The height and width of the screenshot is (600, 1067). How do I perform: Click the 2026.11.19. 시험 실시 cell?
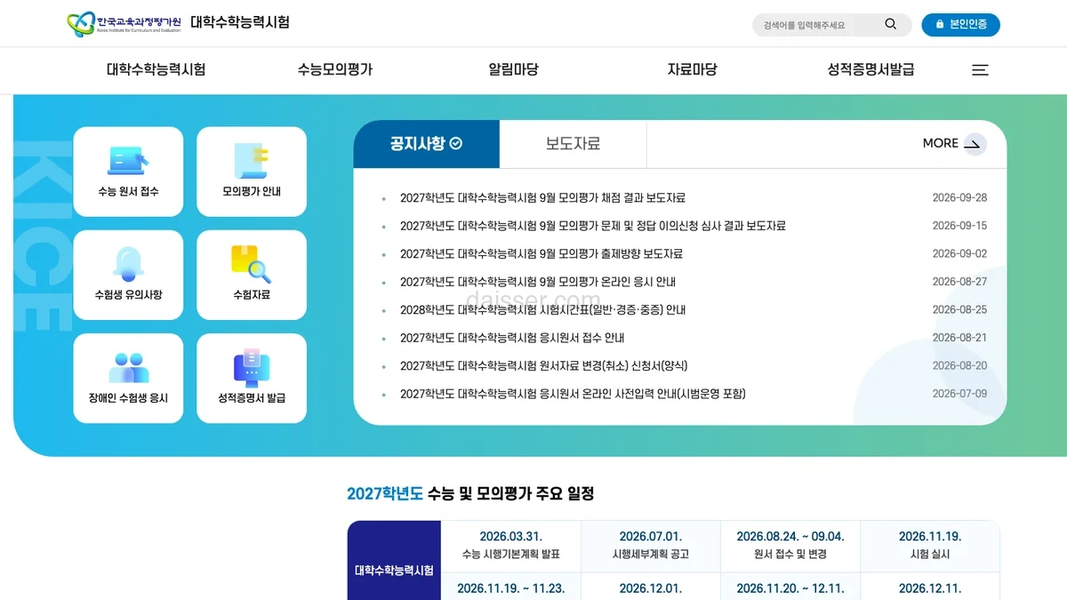pos(930,546)
